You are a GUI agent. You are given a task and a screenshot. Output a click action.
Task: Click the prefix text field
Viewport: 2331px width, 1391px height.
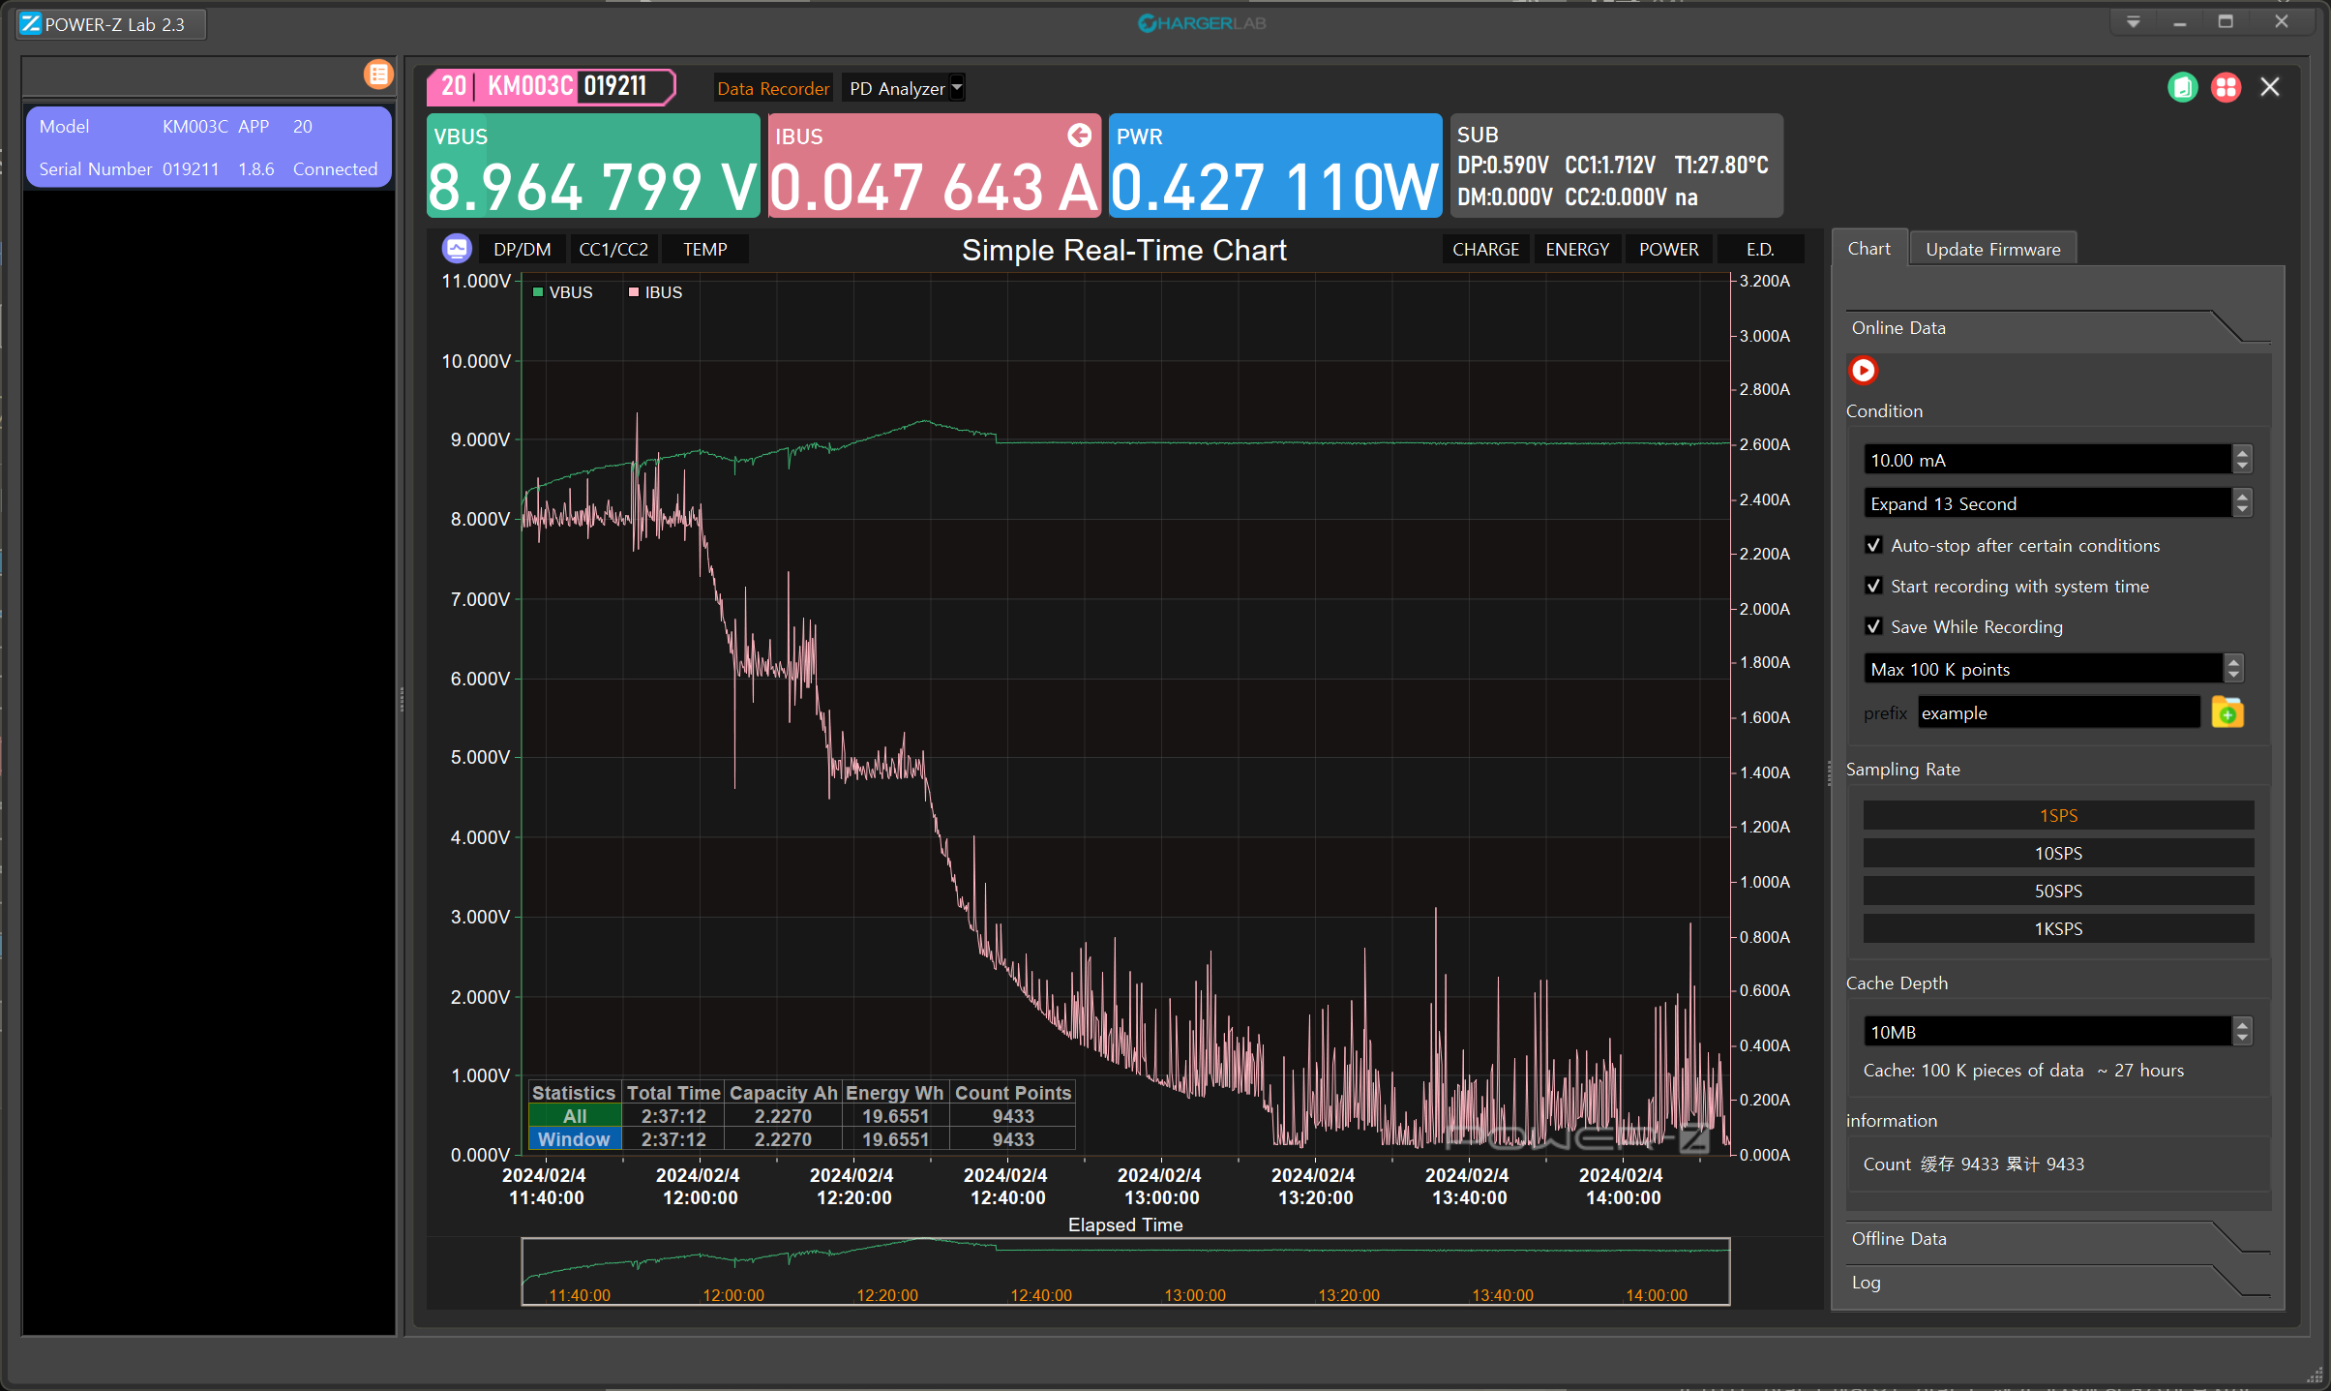[2057, 713]
